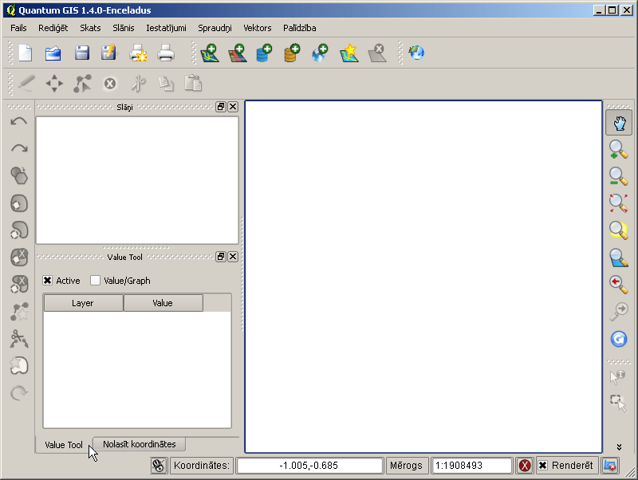
Task: Save project floppy disk icon
Action: click(82, 53)
